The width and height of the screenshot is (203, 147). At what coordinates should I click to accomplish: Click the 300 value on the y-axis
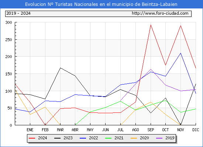click(x=8, y=22)
